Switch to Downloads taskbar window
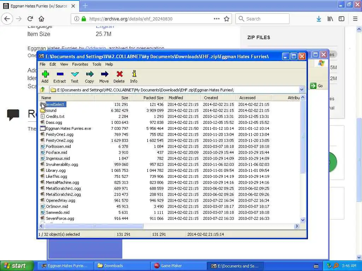This screenshot has width=362, height=271. click(x=122, y=266)
